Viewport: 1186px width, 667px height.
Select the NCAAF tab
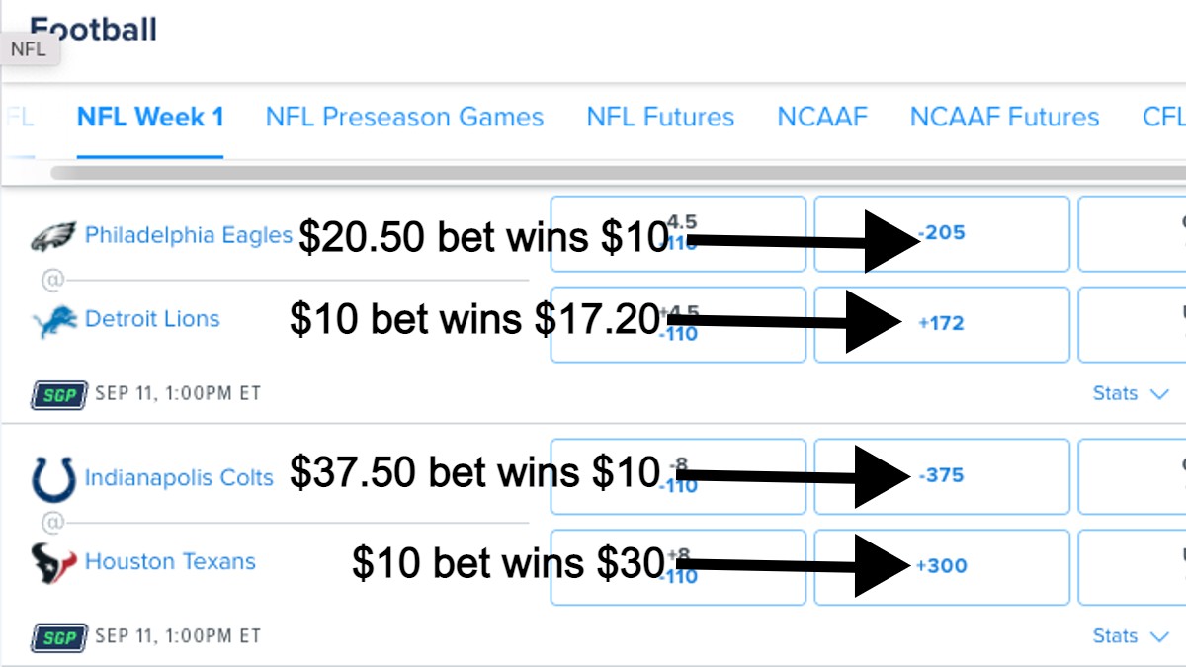823,117
